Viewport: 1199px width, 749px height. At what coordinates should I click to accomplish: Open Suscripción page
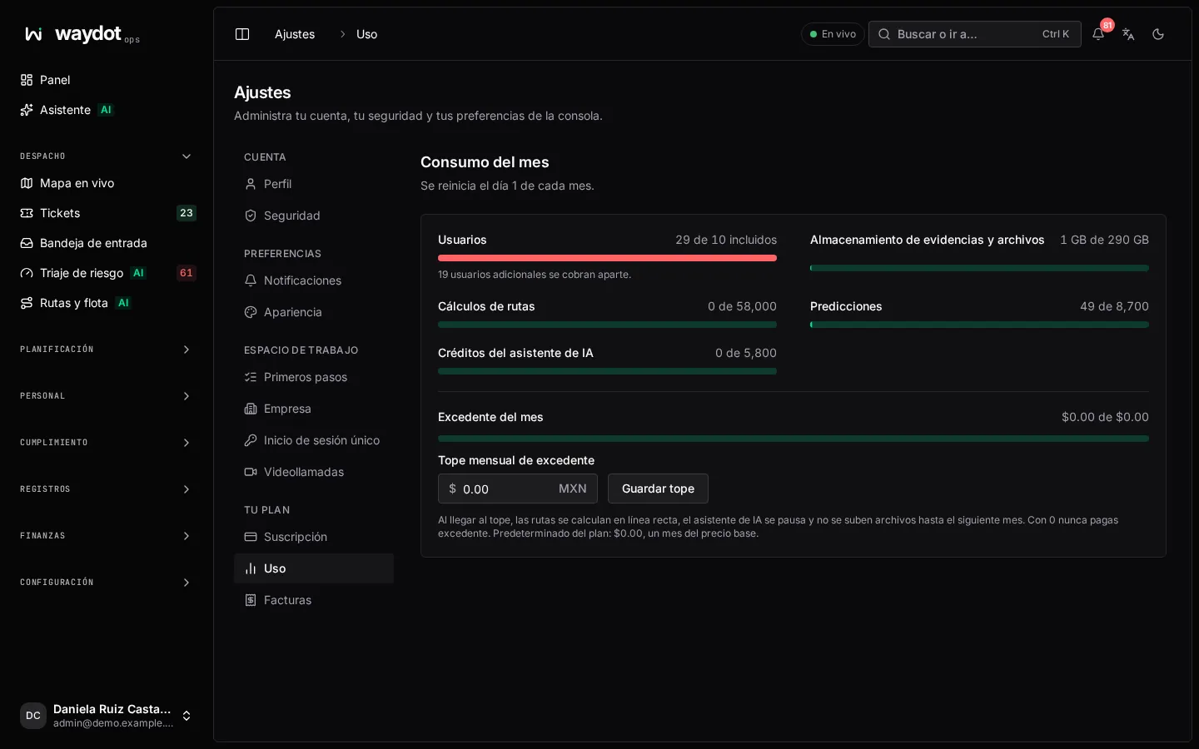(x=314, y=537)
